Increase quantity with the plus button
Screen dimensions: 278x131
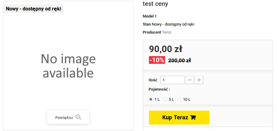(x=199, y=80)
